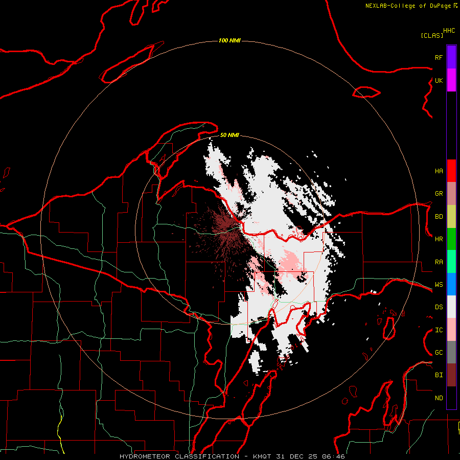The width and height of the screenshot is (460, 460).
Task: Click the HHC product label
Action: pos(449,31)
